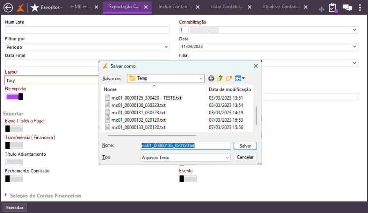Enable Baixa Títulos a Pagar switch

point(14,129)
